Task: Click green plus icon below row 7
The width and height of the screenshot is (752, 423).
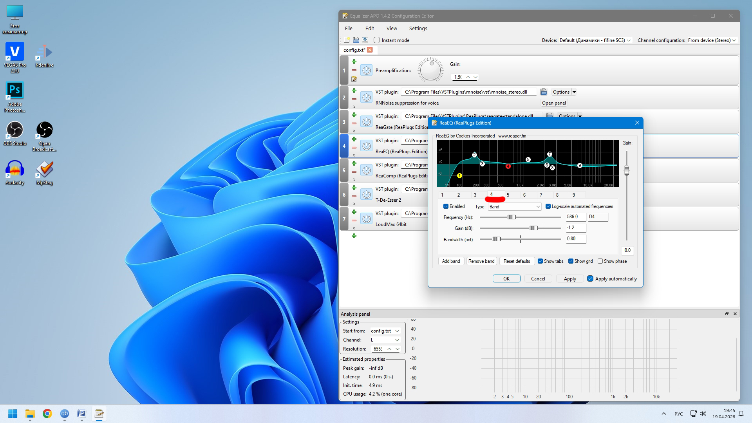Action: point(354,236)
